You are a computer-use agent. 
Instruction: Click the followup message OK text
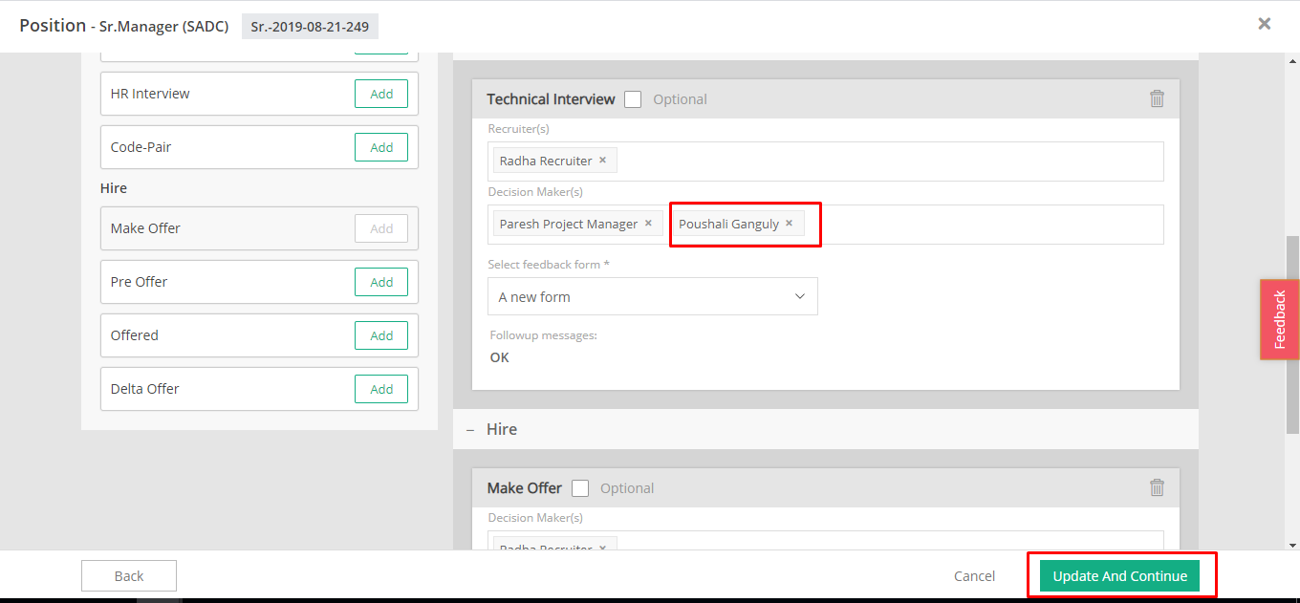[500, 357]
